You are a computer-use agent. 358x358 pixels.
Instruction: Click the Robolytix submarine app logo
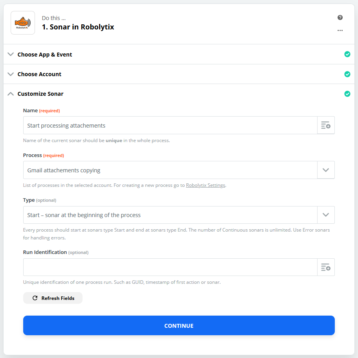(23, 23)
